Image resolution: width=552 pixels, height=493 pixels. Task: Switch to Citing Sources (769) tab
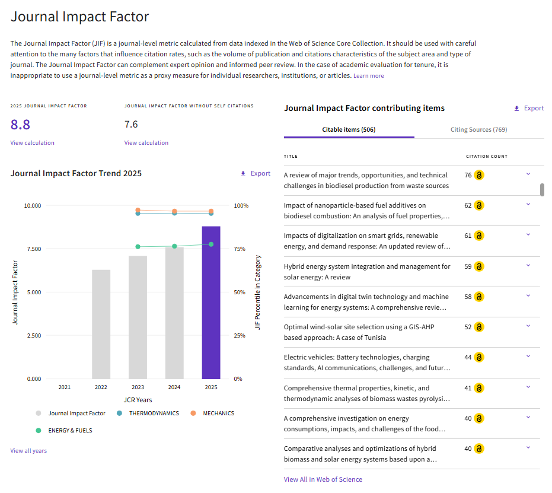(479, 129)
